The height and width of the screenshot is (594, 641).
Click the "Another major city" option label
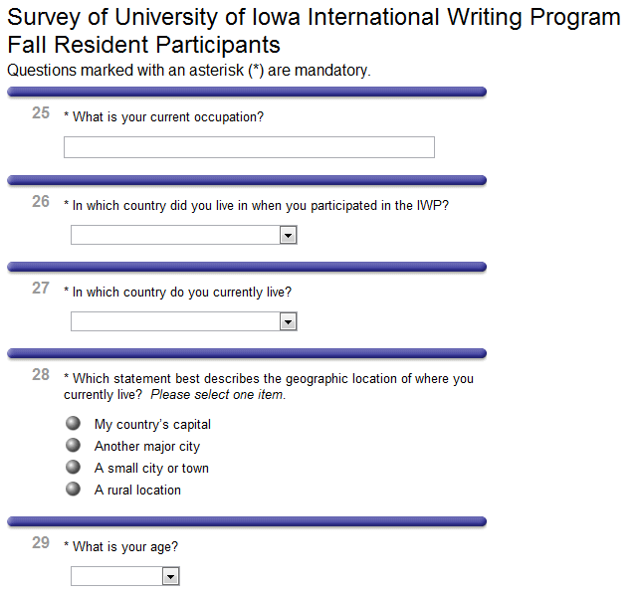pos(147,447)
